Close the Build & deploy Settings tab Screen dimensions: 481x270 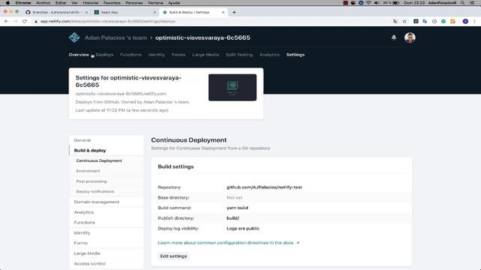click(223, 12)
